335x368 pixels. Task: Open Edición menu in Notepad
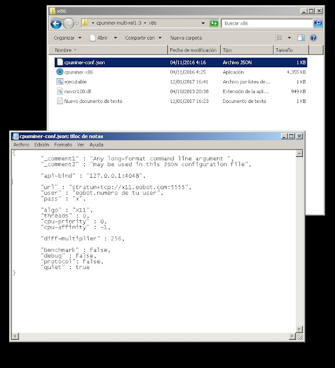[41, 145]
